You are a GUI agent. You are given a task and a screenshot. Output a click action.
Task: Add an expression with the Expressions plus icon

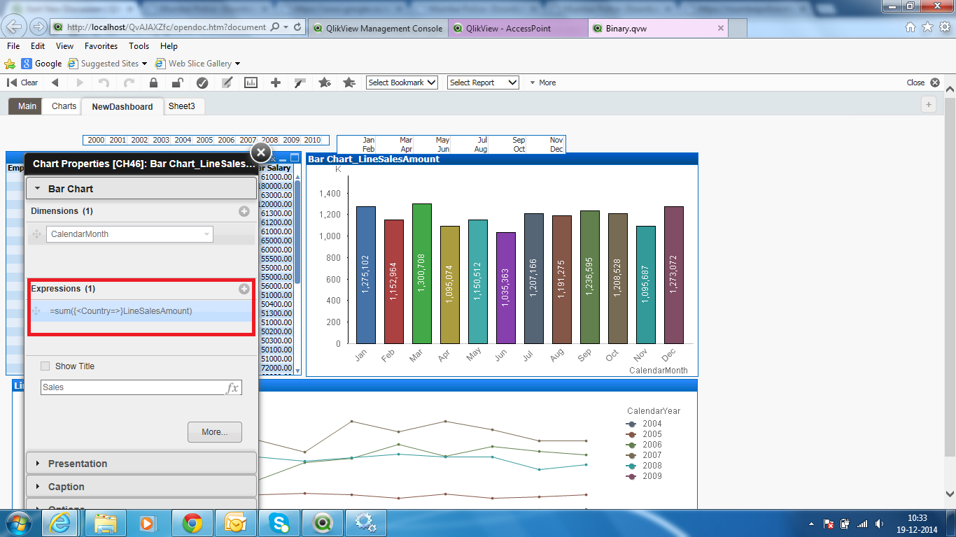pos(244,289)
